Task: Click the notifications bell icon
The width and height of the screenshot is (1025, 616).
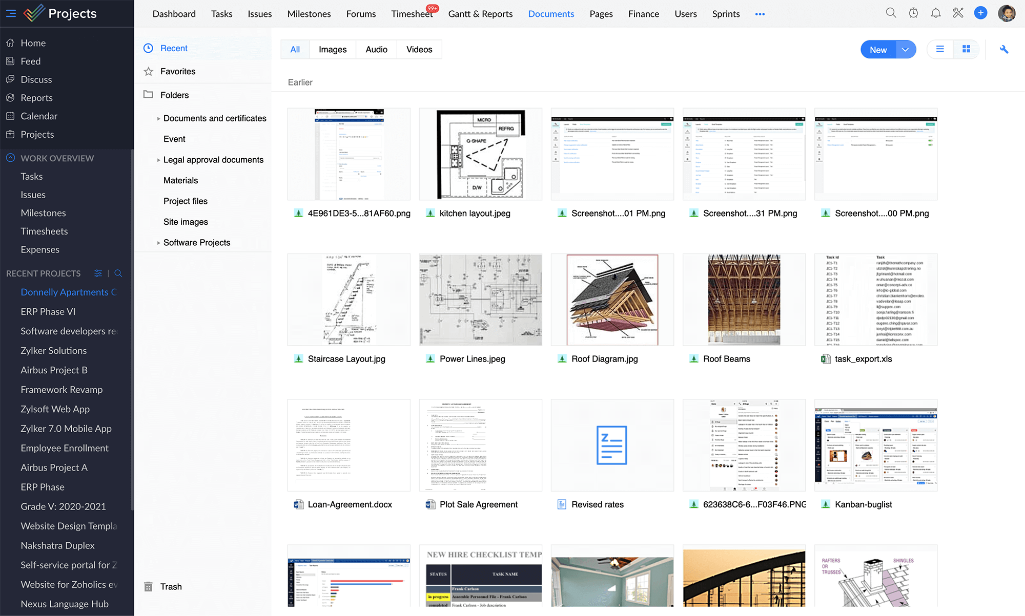Action: pyautogui.click(x=936, y=13)
